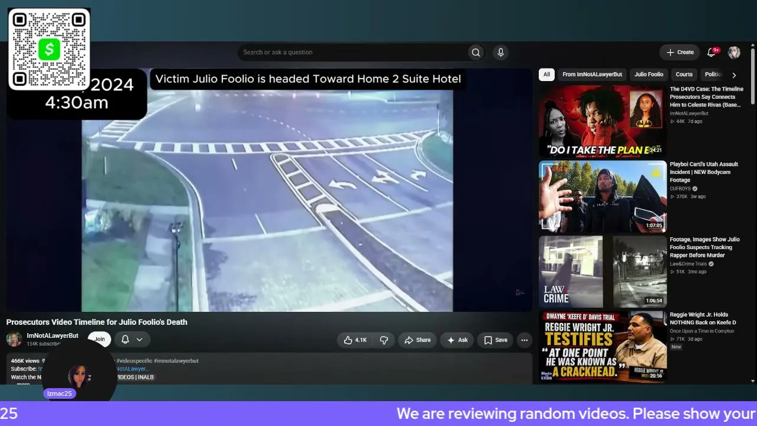757x426 pixels.
Task: Like the video showing 4.1K likes
Action: pos(355,340)
